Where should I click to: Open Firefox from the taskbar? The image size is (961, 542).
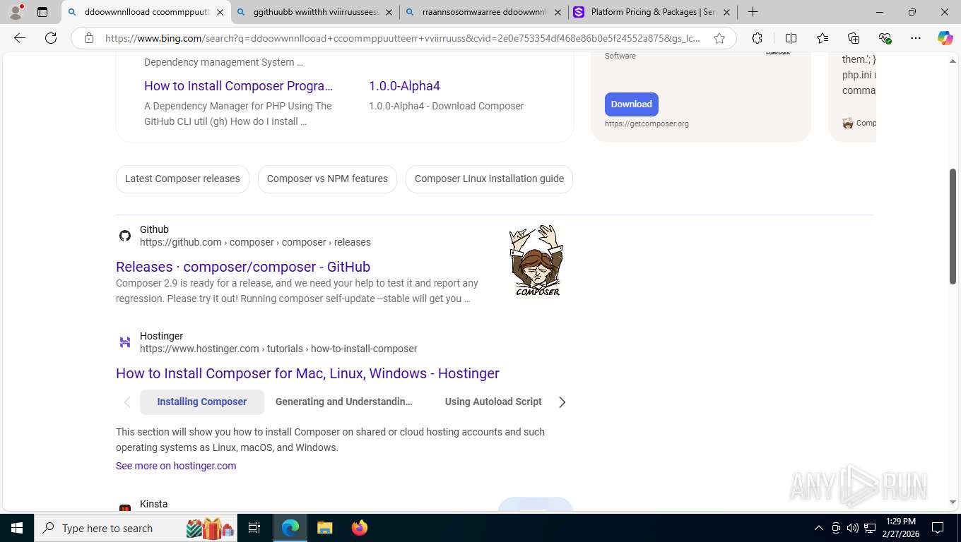tap(360, 528)
